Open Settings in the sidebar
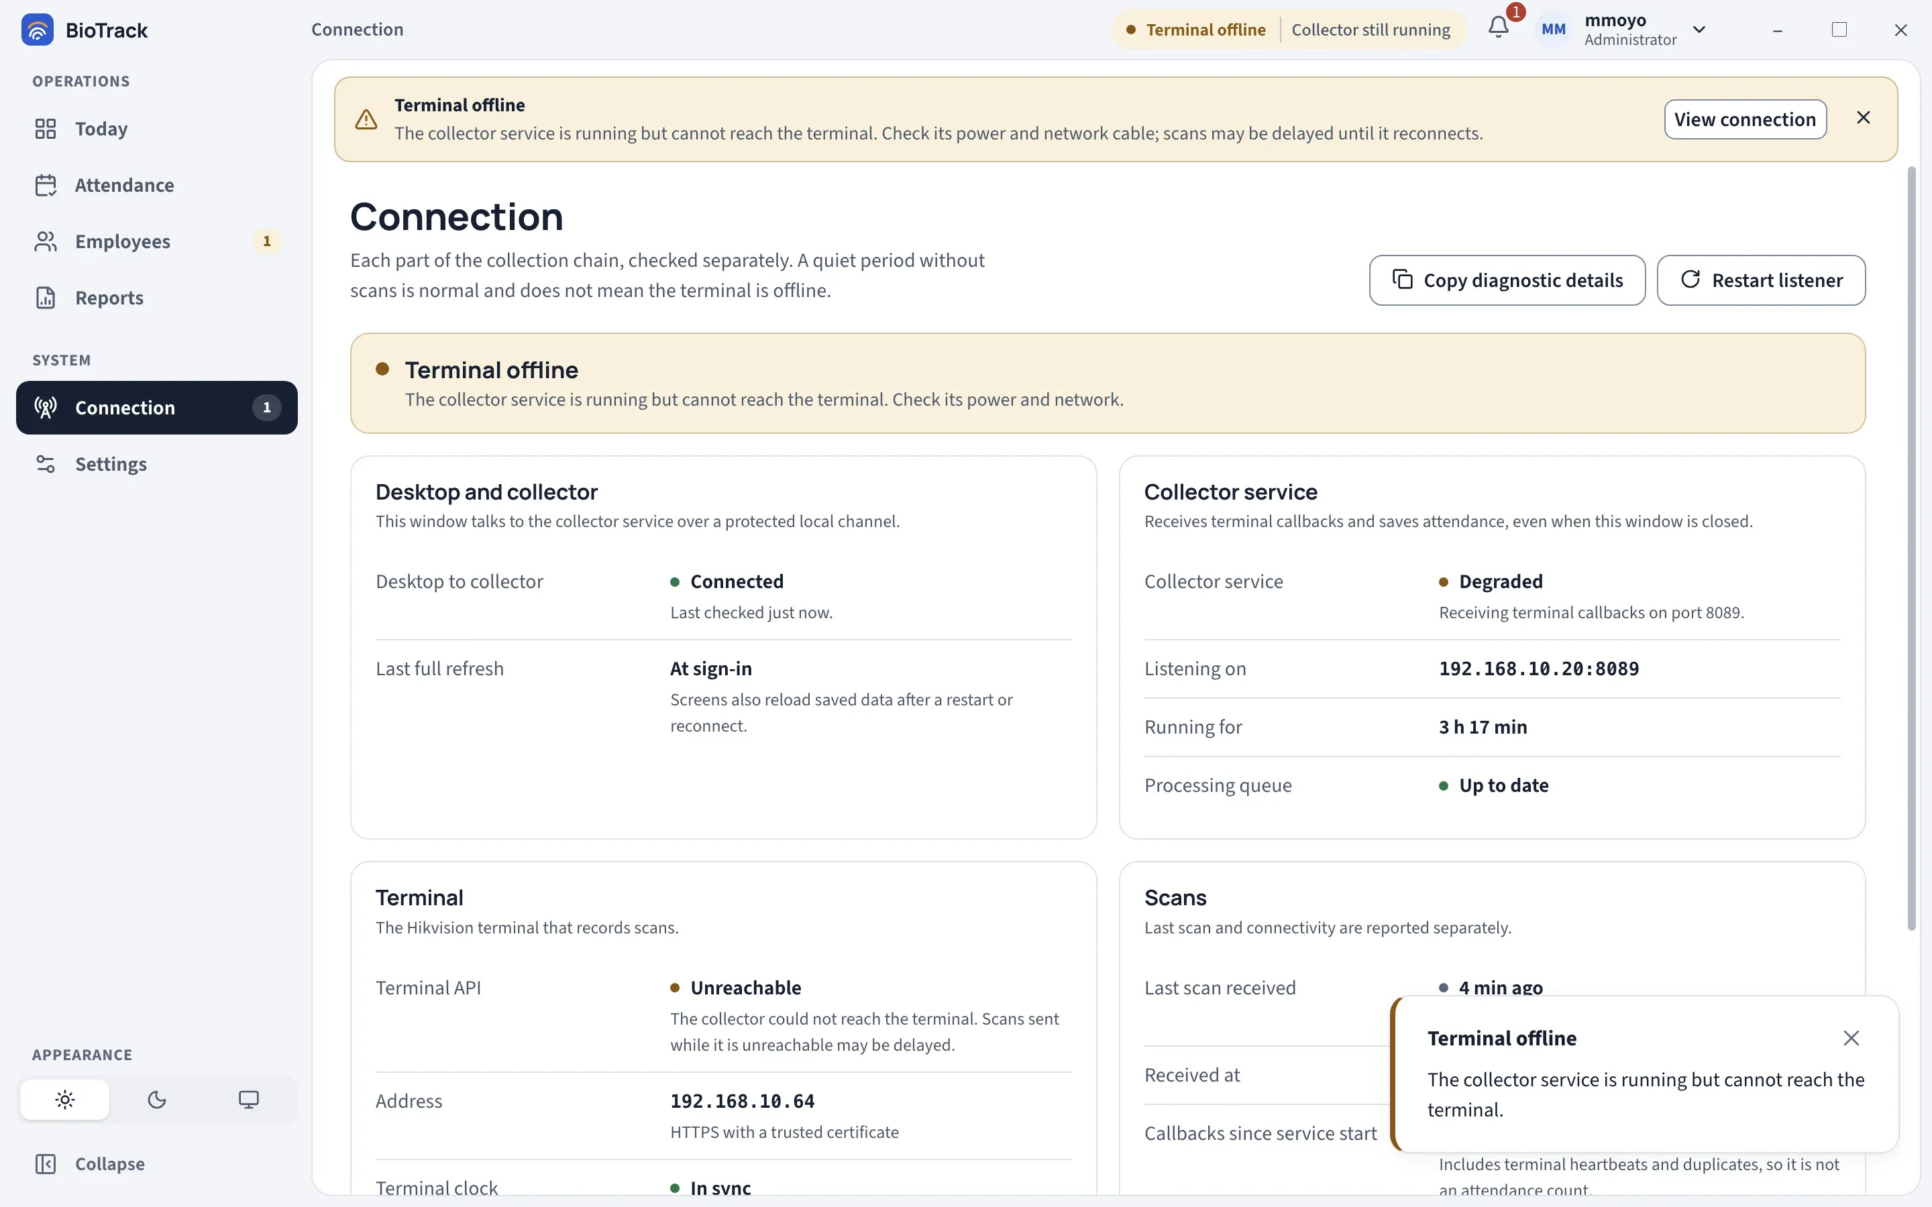The image size is (1932, 1207). 156,464
